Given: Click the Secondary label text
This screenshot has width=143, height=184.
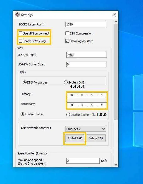Looking at the screenshot, I should click(x=28, y=104).
